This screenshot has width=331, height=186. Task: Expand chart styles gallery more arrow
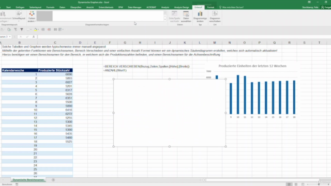tap(165, 20)
